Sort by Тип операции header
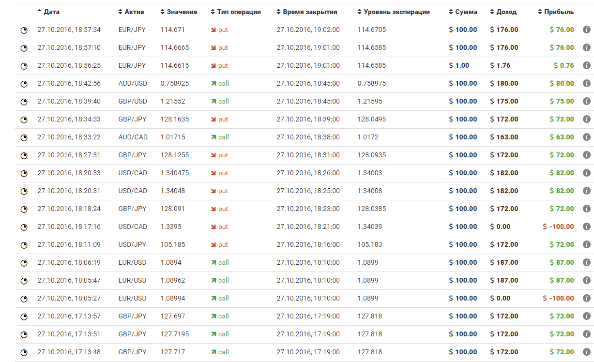Screen dimensions: 594x362 (x=239, y=12)
